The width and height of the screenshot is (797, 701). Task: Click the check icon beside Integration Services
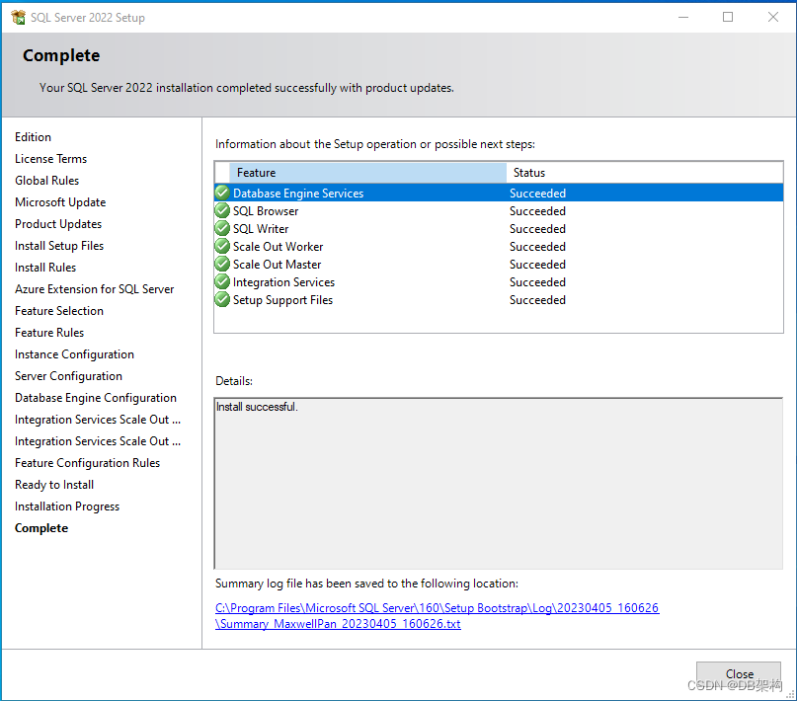(x=221, y=281)
